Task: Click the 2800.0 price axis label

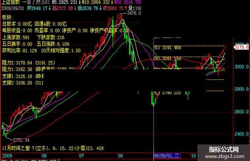Action: 241,89
